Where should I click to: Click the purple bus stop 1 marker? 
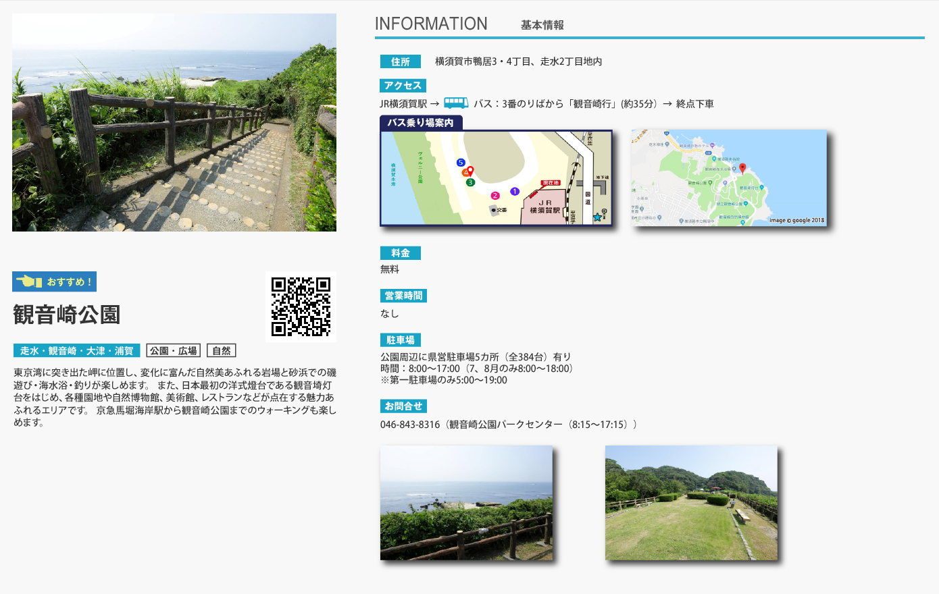click(515, 192)
